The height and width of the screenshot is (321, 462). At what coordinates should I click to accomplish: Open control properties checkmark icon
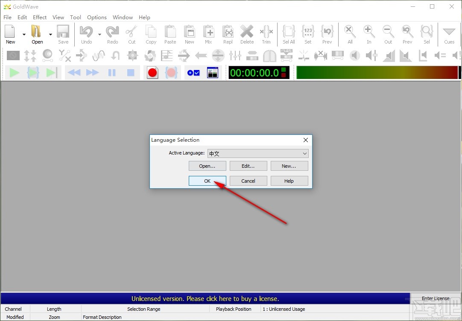coord(193,73)
